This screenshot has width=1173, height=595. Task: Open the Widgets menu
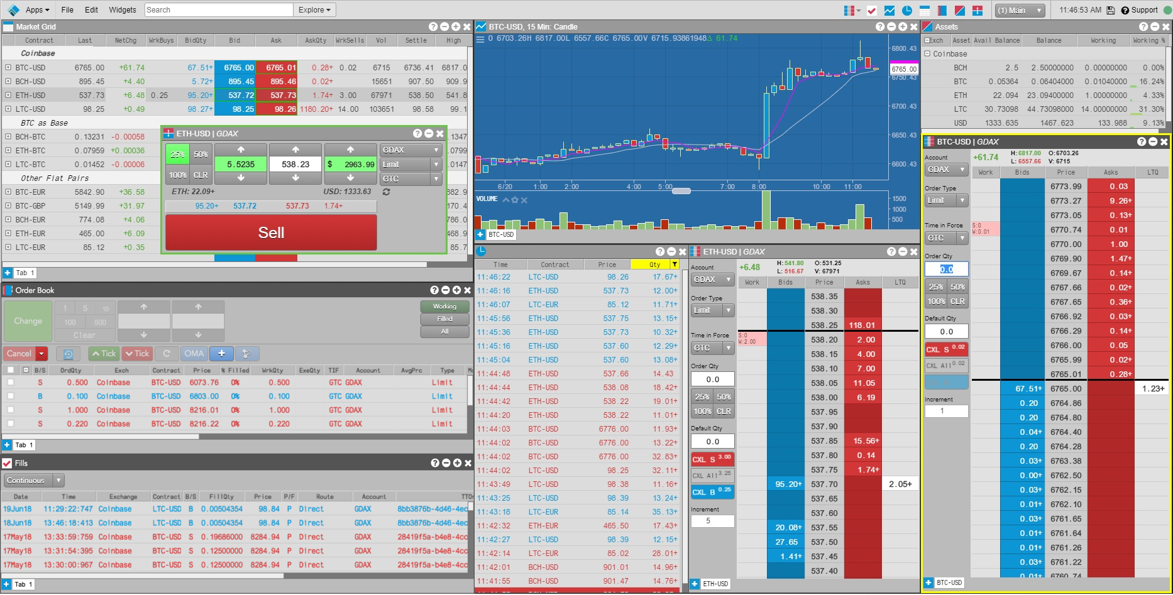123,10
